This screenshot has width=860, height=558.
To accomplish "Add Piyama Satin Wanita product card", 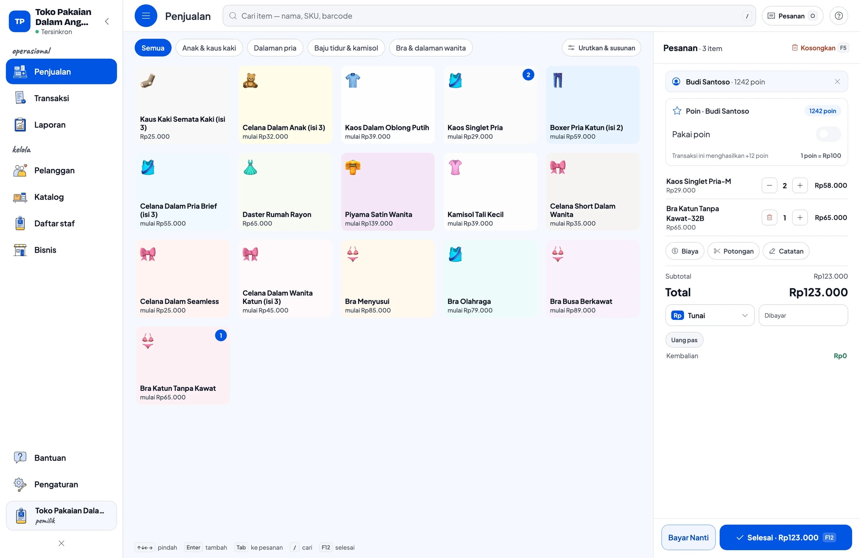I will [x=387, y=191].
